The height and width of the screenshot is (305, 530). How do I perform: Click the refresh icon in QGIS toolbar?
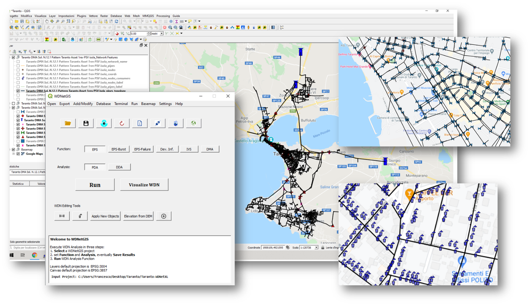pos(117,21)
